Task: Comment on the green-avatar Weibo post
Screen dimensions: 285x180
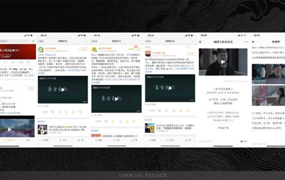Action: point(63,140)
